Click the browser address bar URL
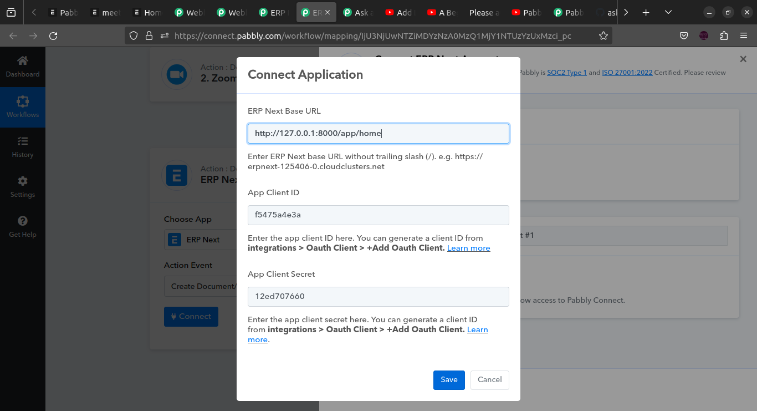 point(372,36)
